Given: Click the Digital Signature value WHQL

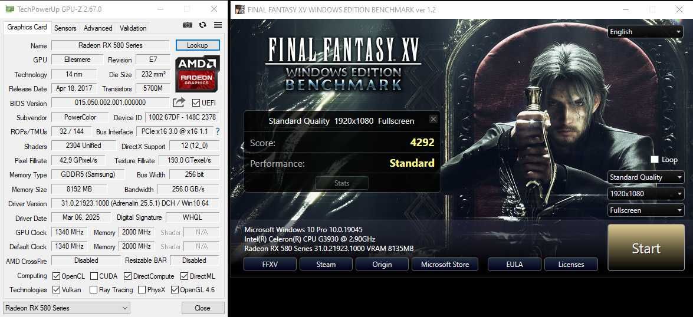Looking at the screenshot, I should click(x=192, y=217).
